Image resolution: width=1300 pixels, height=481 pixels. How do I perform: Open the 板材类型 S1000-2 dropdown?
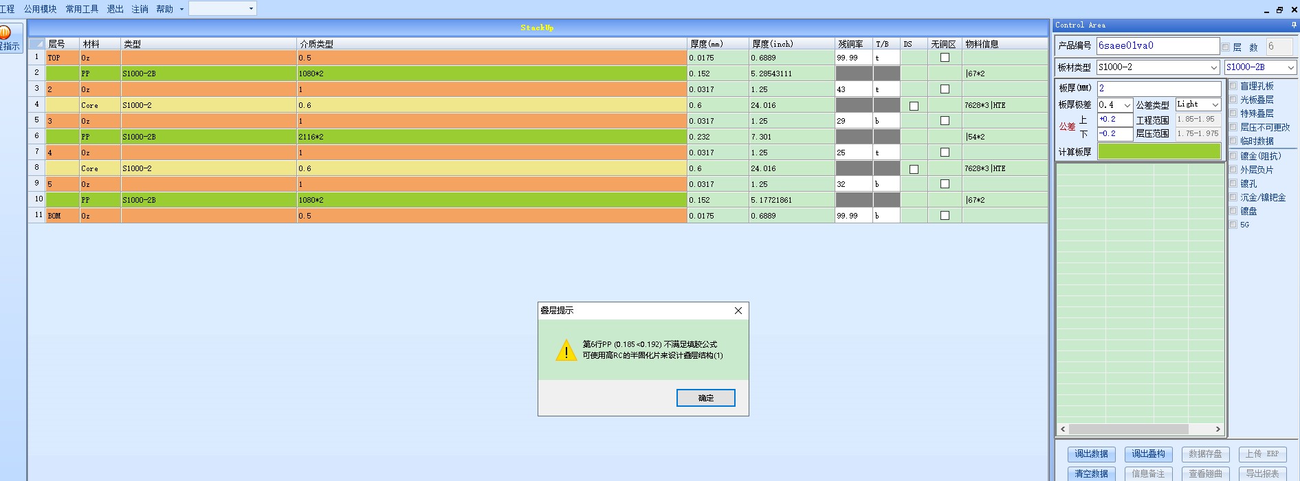point(1213,67)
